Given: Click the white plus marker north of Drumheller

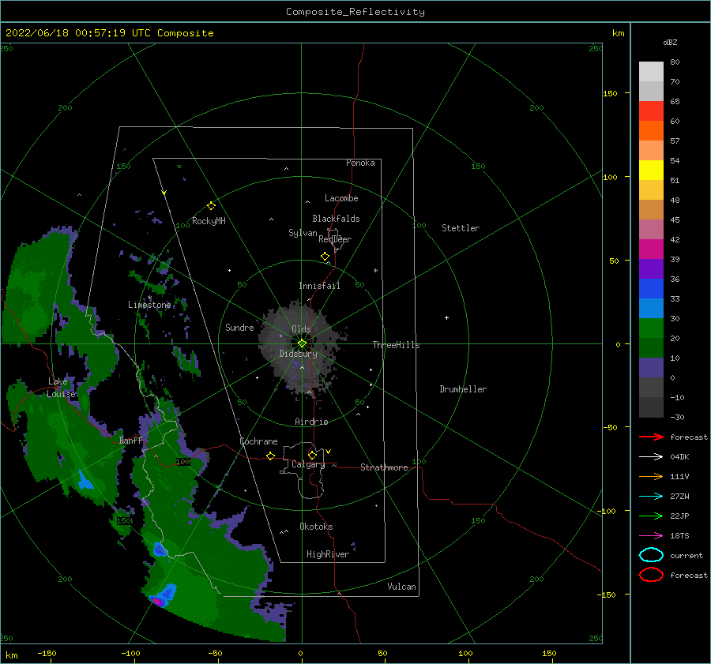Looking at the screenshot, I should coord(446,317).
